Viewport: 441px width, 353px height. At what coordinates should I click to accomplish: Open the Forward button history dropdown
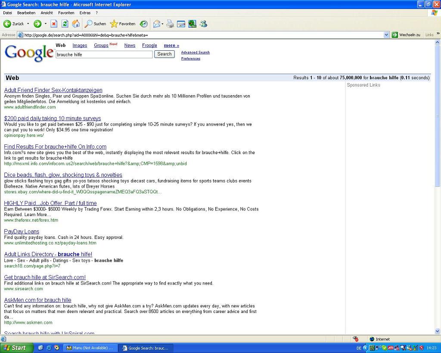pyautogui.click(x=46, y=24)
